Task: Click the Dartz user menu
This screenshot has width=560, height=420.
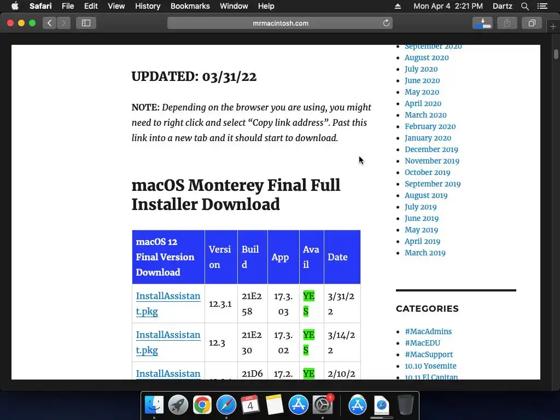Action: click(x=502, y=6)
